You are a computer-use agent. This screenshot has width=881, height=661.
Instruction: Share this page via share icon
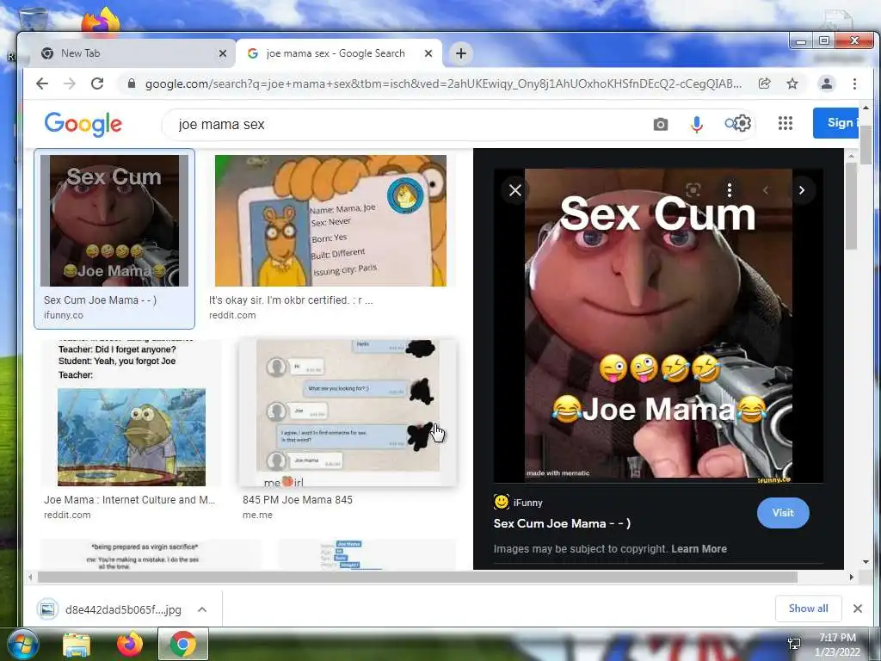(x=764, y=83)
